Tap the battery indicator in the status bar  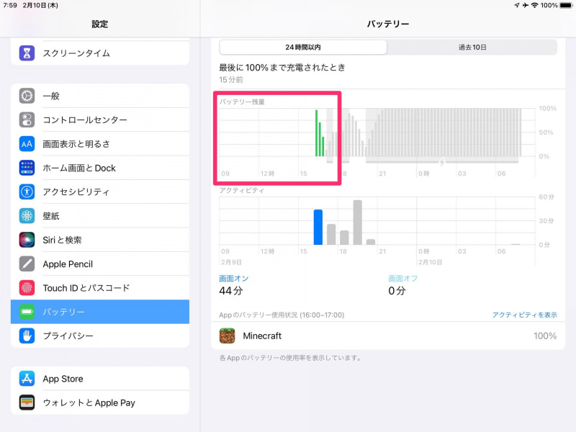(x=566, y=5)
